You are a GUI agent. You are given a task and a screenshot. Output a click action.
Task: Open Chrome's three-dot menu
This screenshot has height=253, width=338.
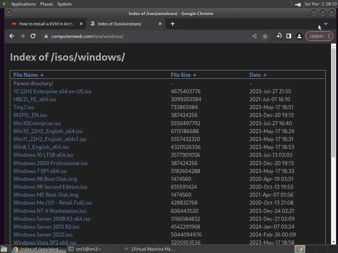tap(329, 36)
